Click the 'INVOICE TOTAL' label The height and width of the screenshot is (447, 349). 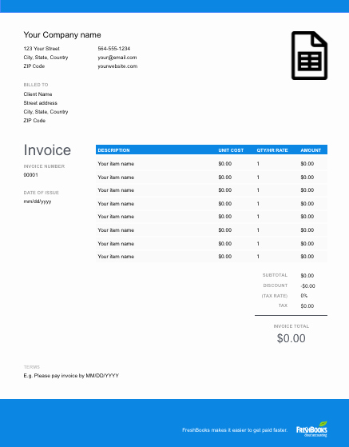click(x=291, y=326)
